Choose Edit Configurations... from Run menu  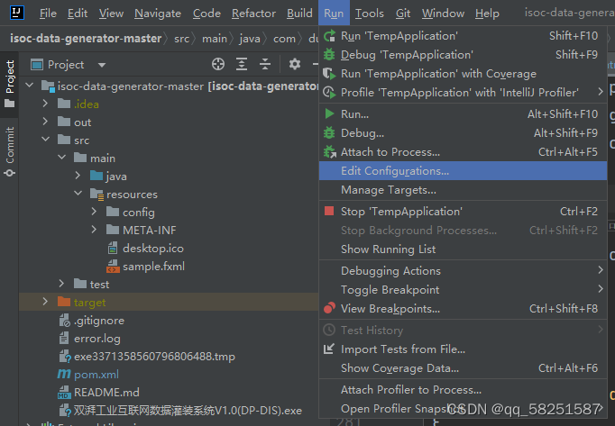click(x=463, y=171)
